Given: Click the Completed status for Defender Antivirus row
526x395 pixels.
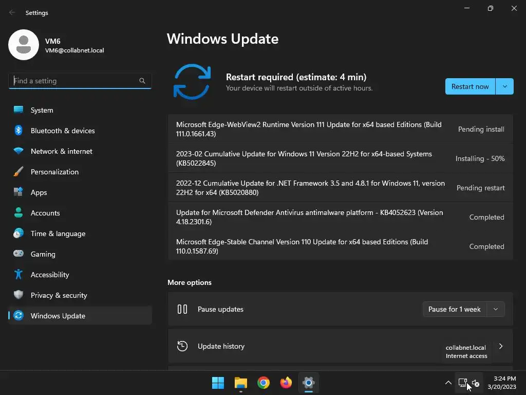Looking at the screenshot, I should click(x=487, y=217).
